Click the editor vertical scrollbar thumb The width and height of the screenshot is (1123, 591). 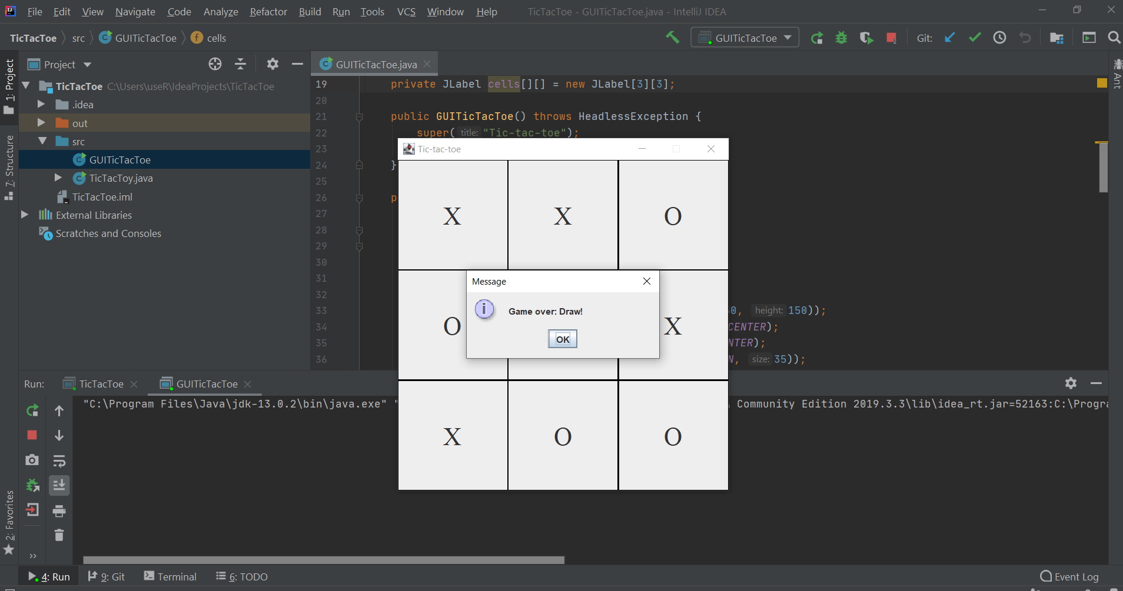1104,167
